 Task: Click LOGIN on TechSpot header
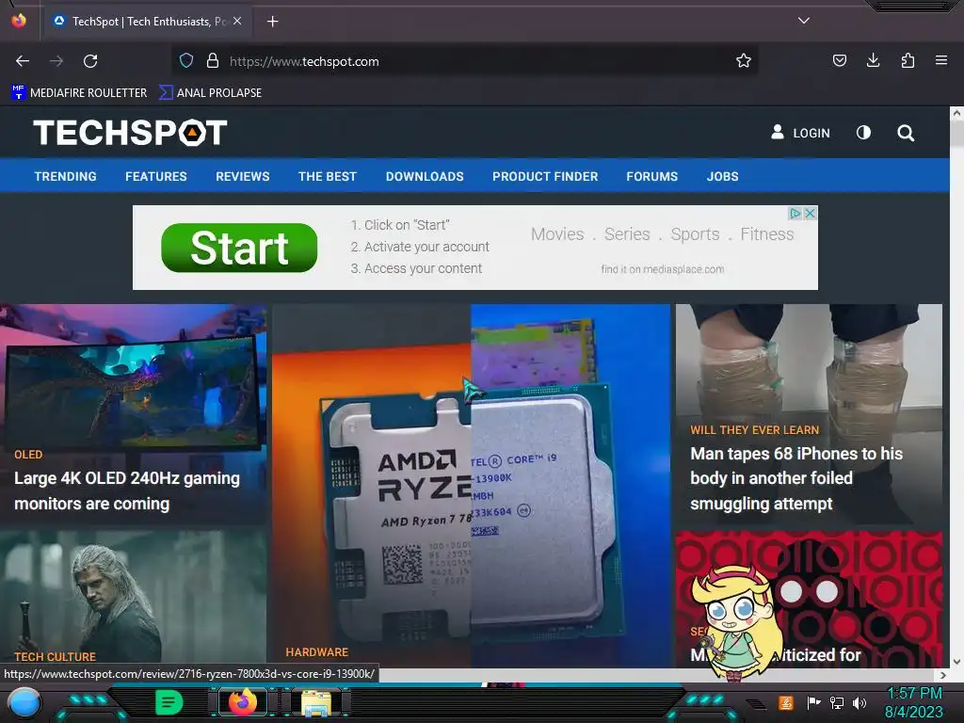[x=800, y=133]
